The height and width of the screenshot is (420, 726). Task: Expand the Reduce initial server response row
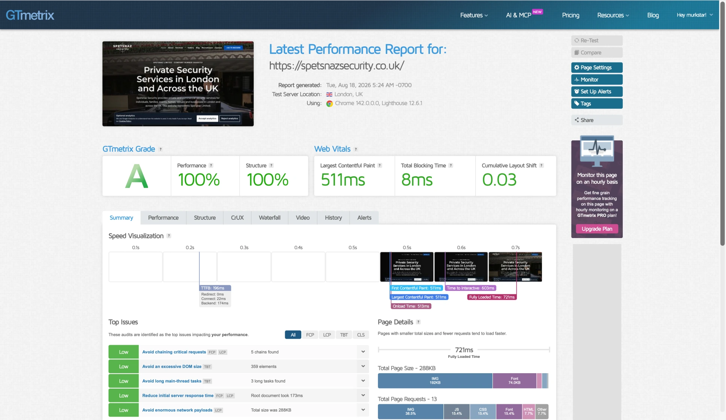[363, 395]
